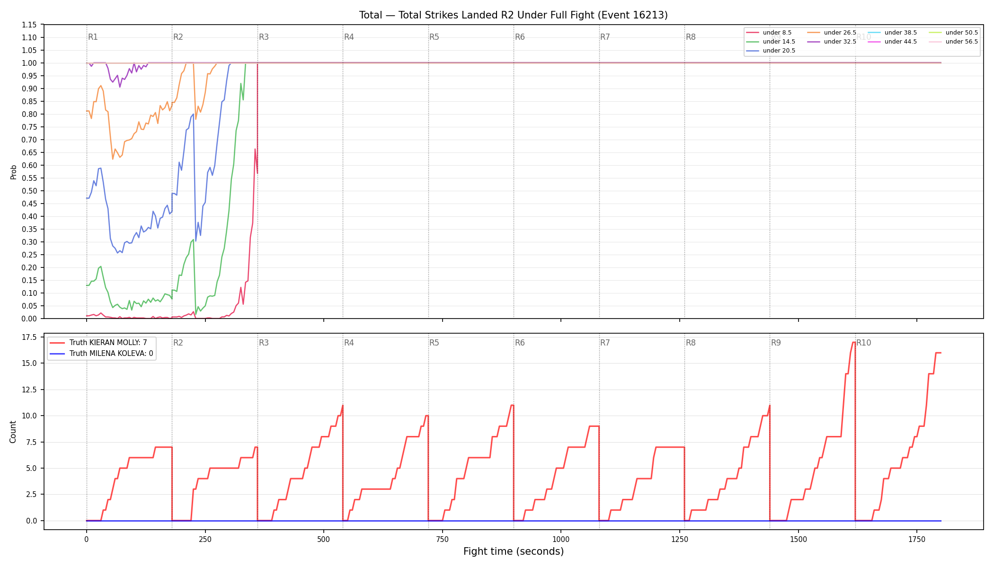
Task: Click the 7.5 tick on Count axis
Action: 31,442
